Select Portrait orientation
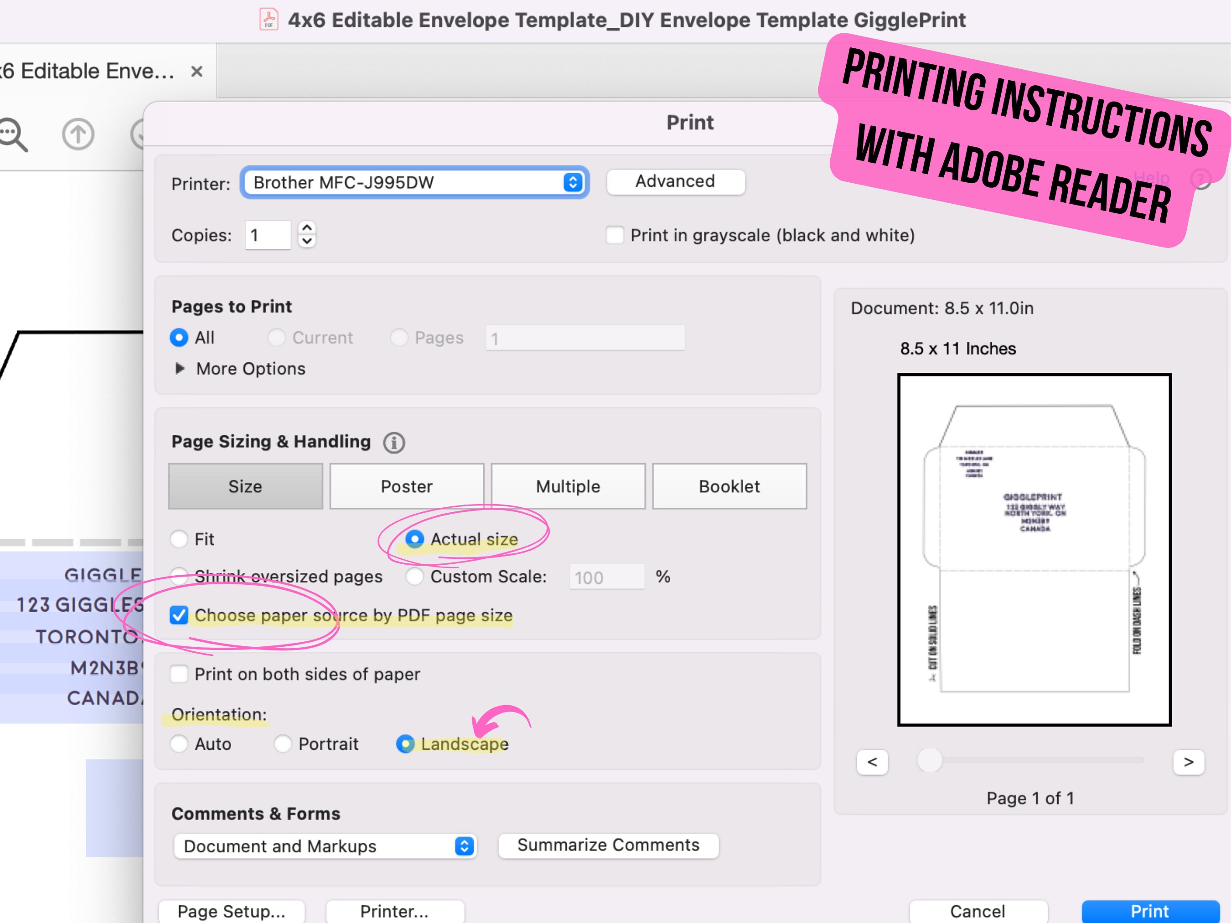The width and height of the screenshot is (1231, 923). (x=283, y=744)
